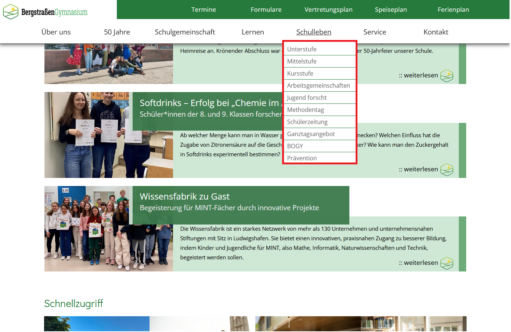Open the Wissensfabrik zu Gast headline

pyautogui.click(x=184, y=197)
